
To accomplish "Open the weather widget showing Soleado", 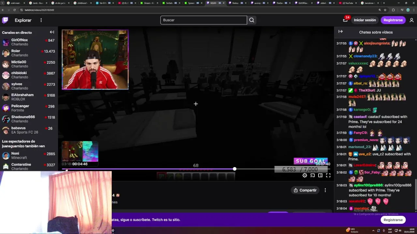I will tap(352, 230).
